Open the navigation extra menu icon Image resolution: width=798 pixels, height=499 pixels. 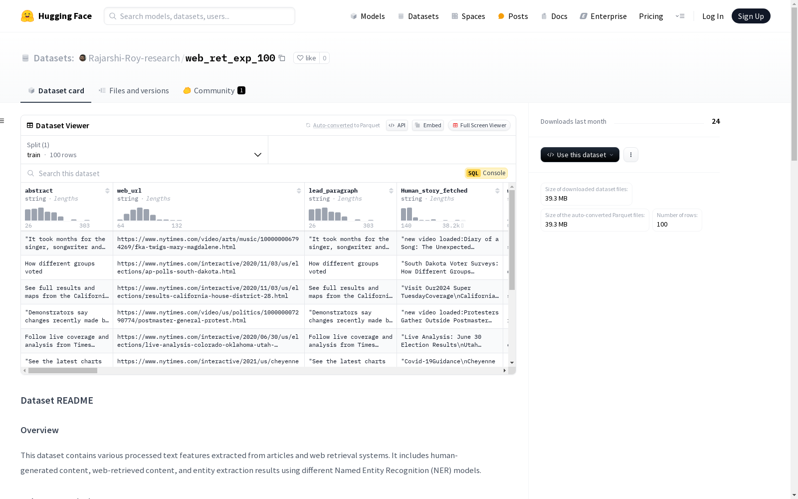click(680, 16)
